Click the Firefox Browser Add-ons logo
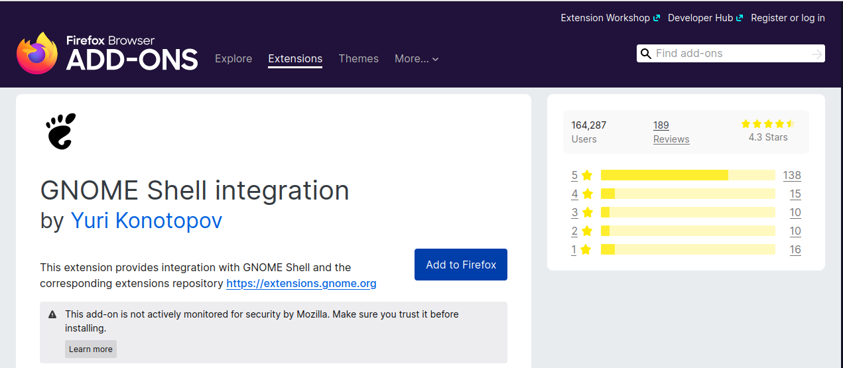Screen dimensions: 843x368 click(x=107, y=52)
